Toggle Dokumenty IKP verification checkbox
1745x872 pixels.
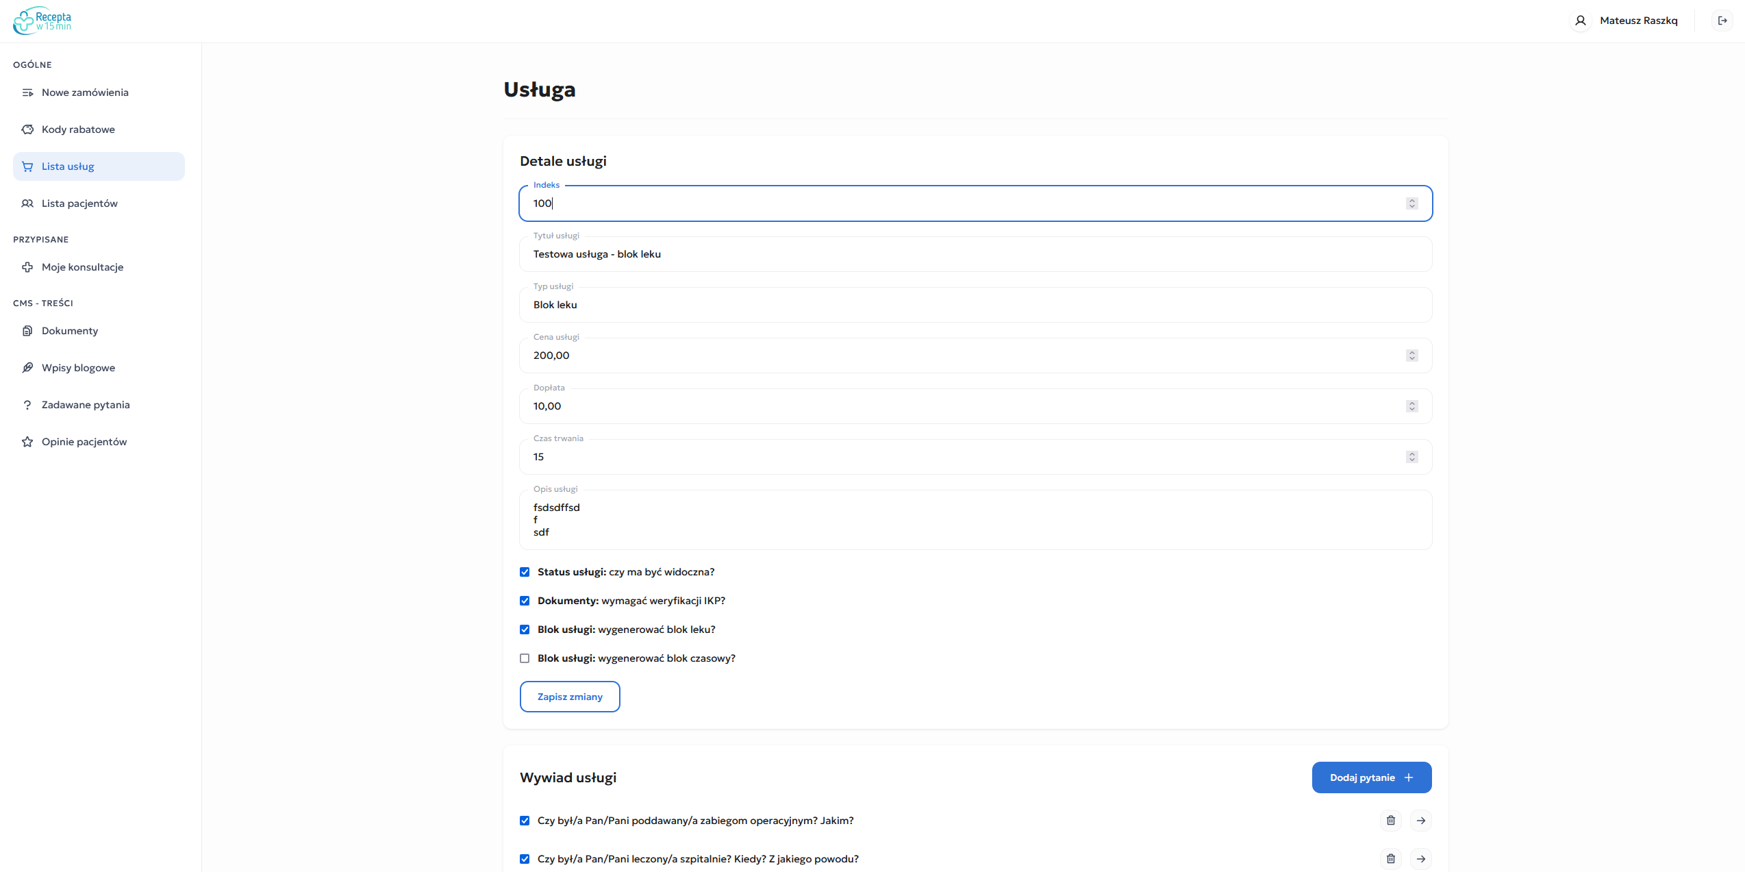click(x=525, y=601)
